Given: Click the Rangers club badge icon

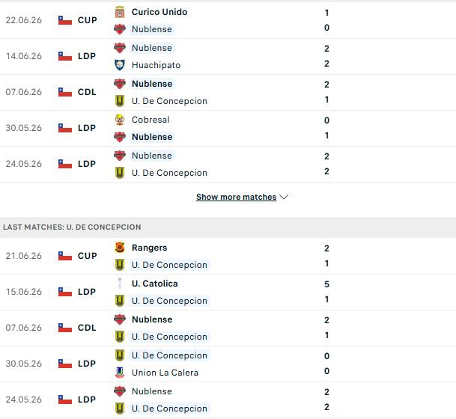Looking at the screenshot, I should click(120, 248).
